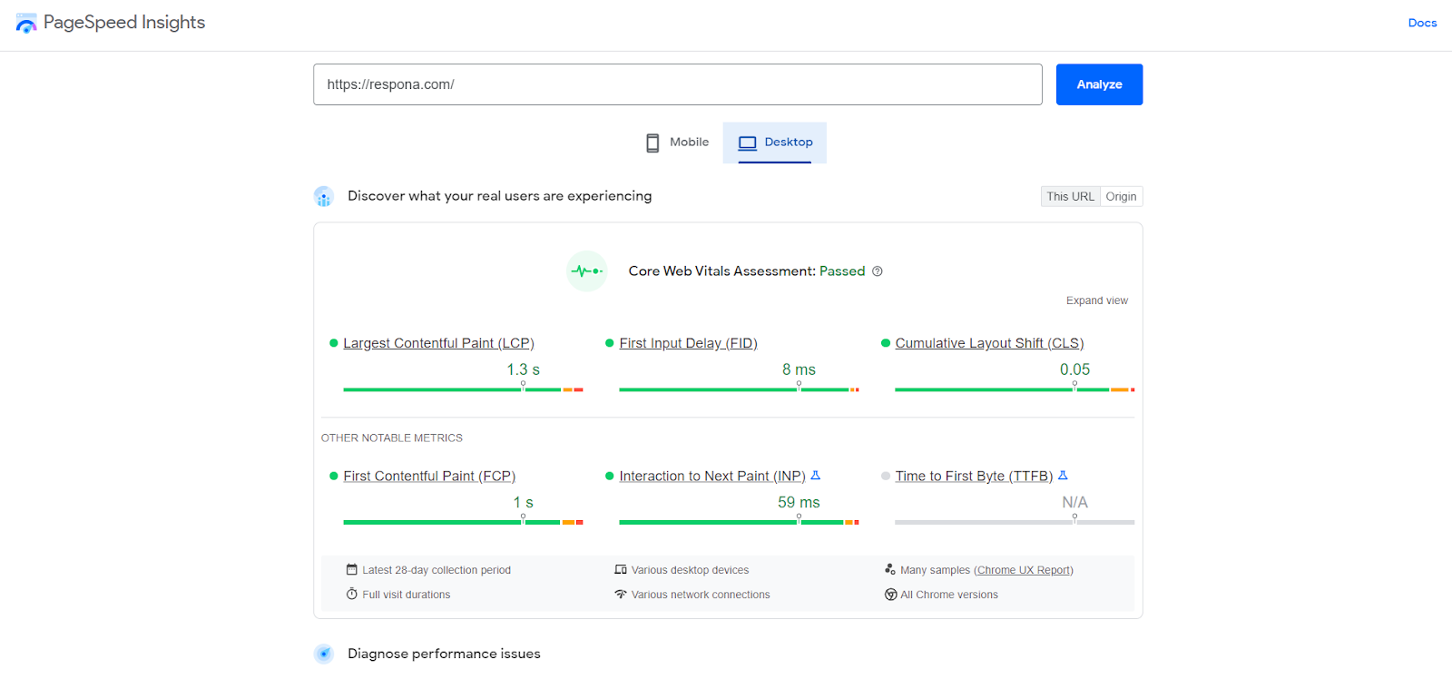1452x679 pixels.
Task: Click Expand view
Action: click(1096, 300)
